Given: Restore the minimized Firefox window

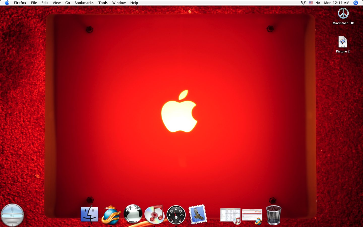Looking at the screenshot, I should coord(252,217).
